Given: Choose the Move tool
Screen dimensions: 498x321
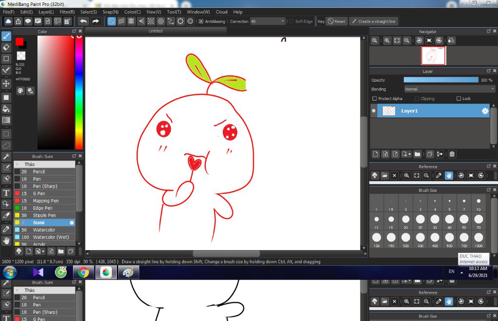Looking at the screenshot, I should (x=6, y=84).
